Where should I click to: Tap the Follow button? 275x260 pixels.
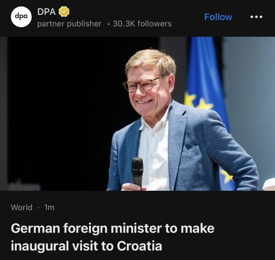pyautogui.click(x=218, y=17)
